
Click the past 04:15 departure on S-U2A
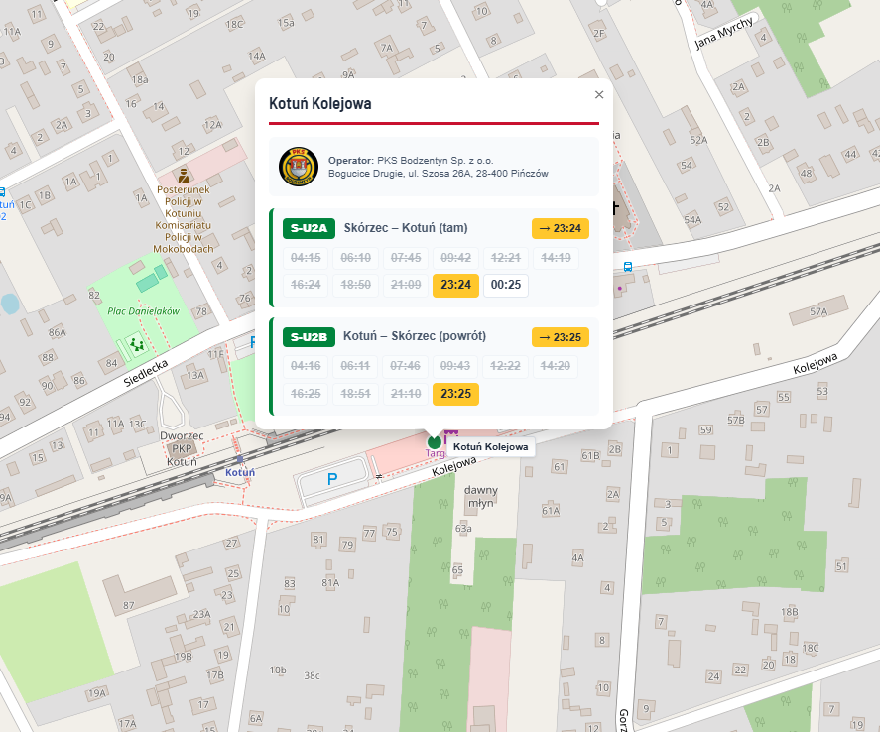[x=306, y=258]
